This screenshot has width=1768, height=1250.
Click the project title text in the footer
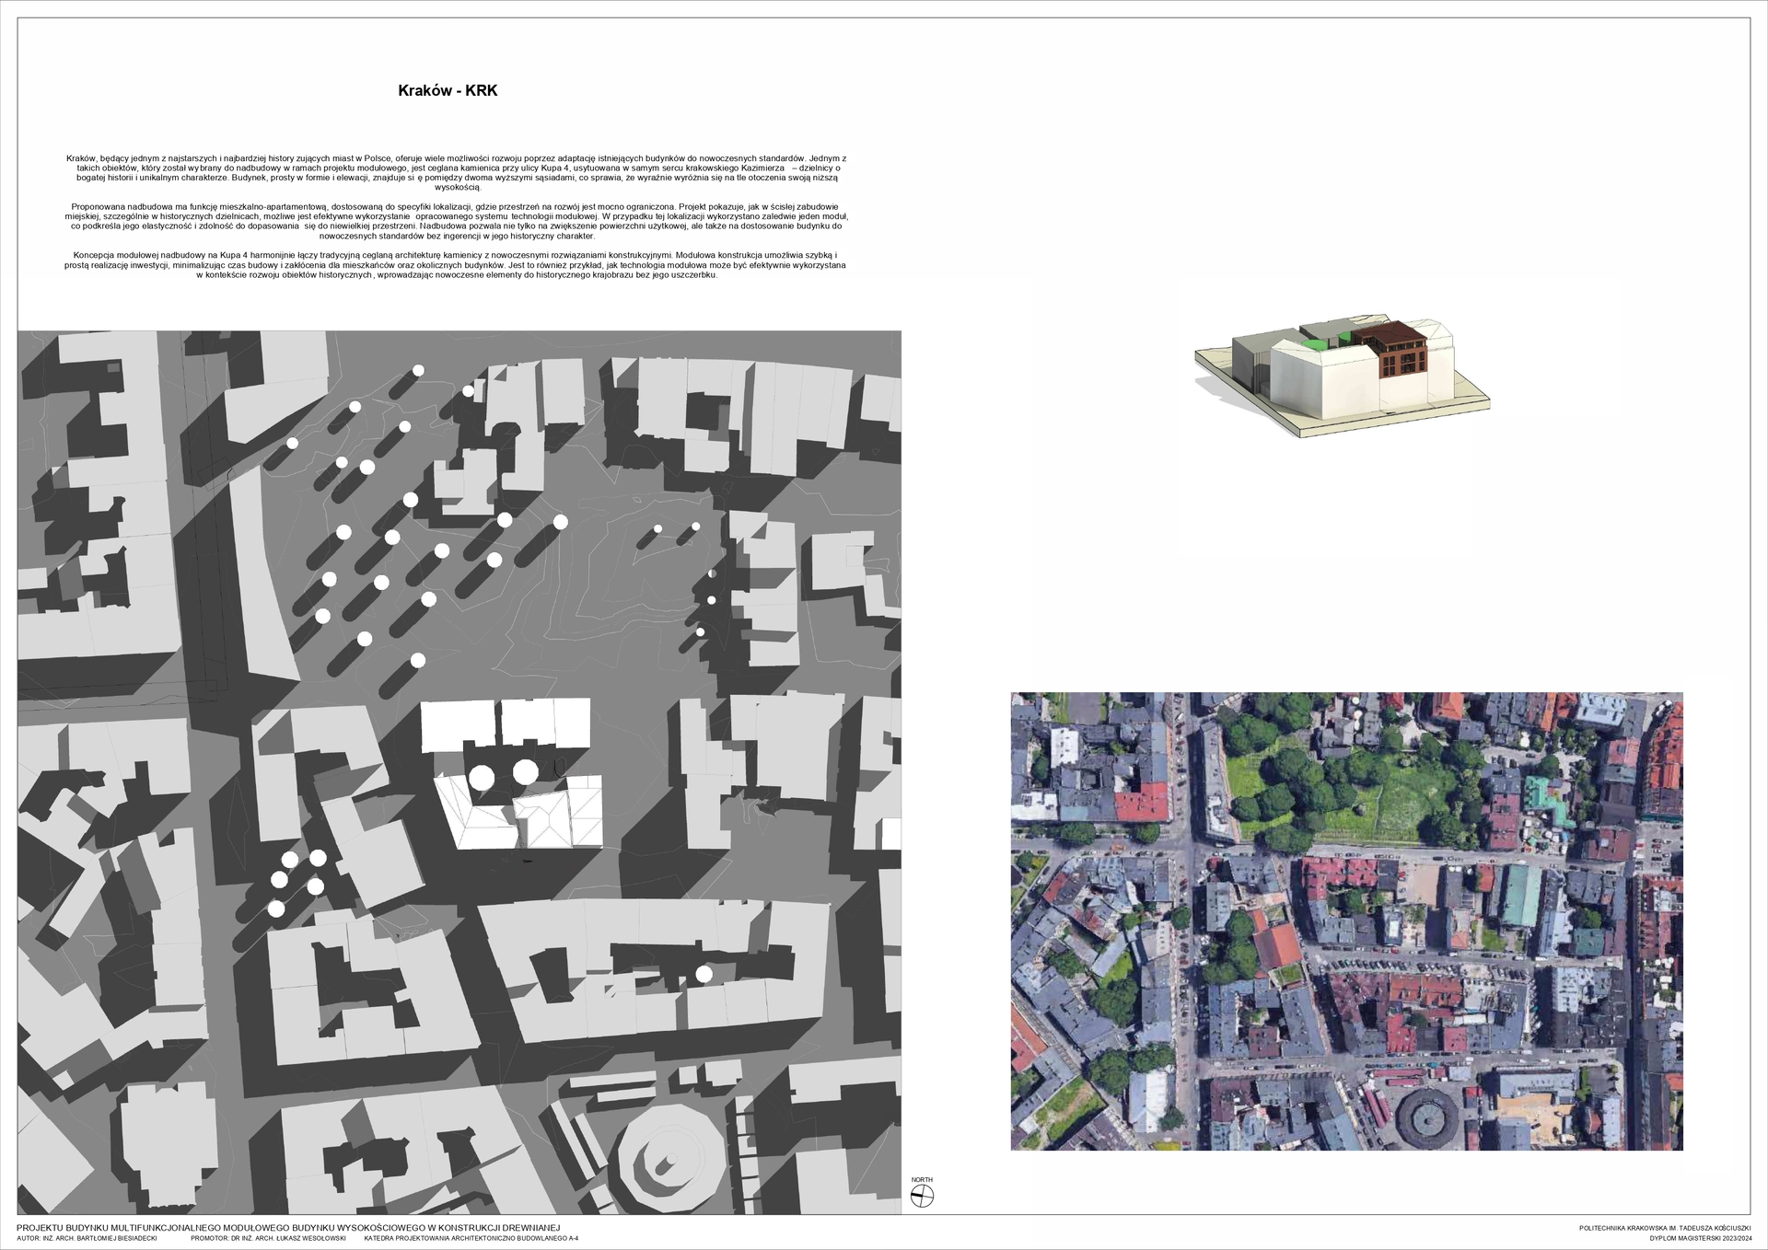(287, 1228)
